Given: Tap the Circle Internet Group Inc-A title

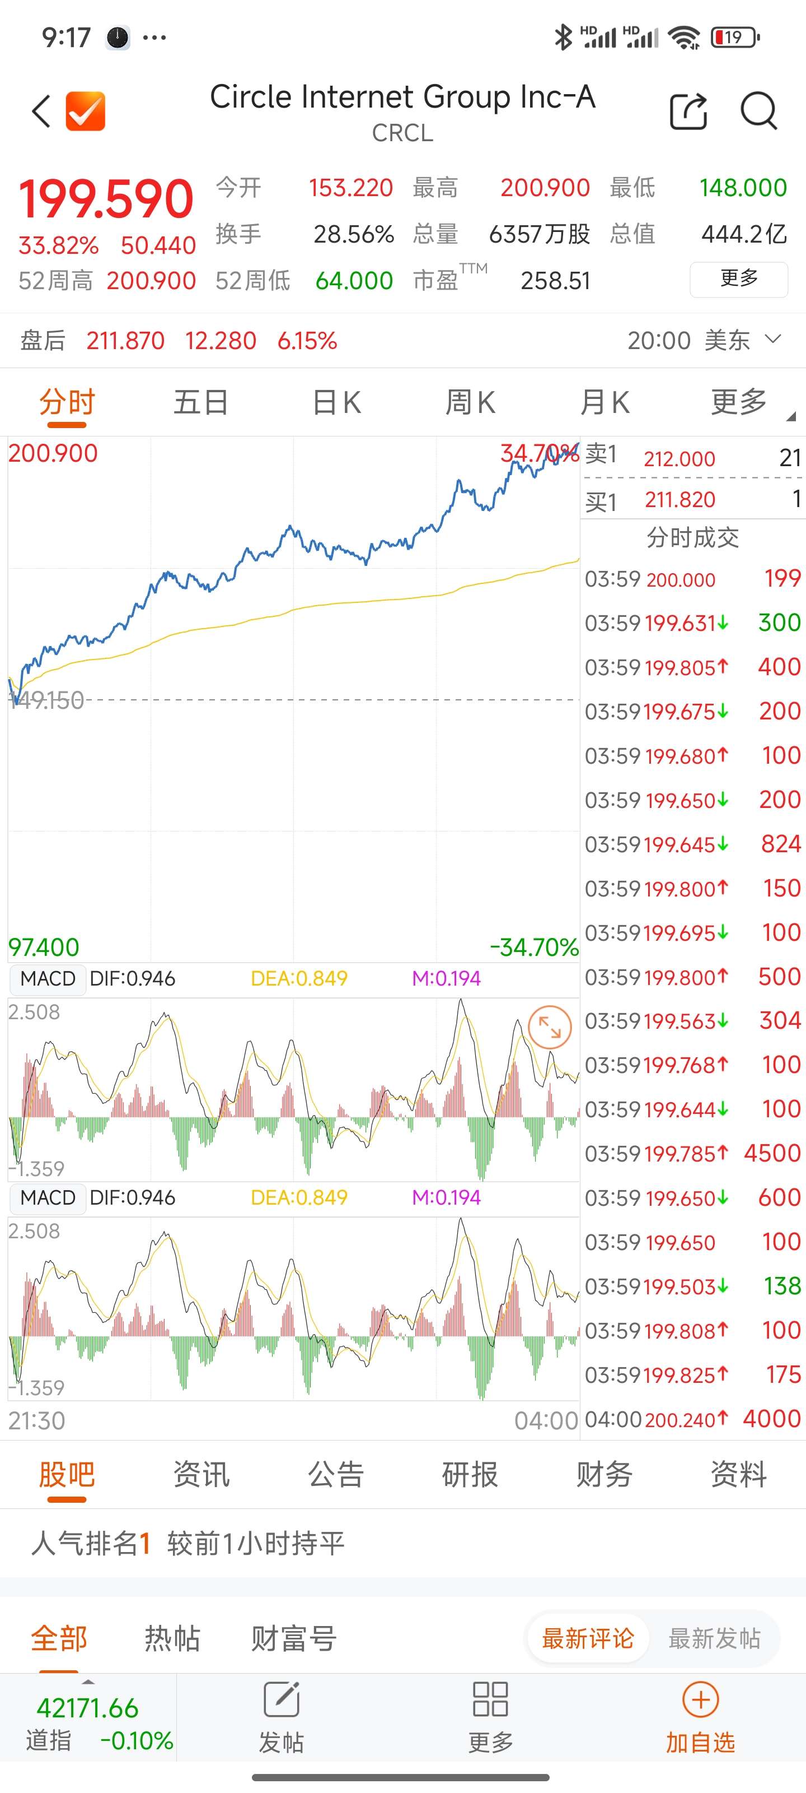Looking at the screenshot, I should [x=402, y=97].
